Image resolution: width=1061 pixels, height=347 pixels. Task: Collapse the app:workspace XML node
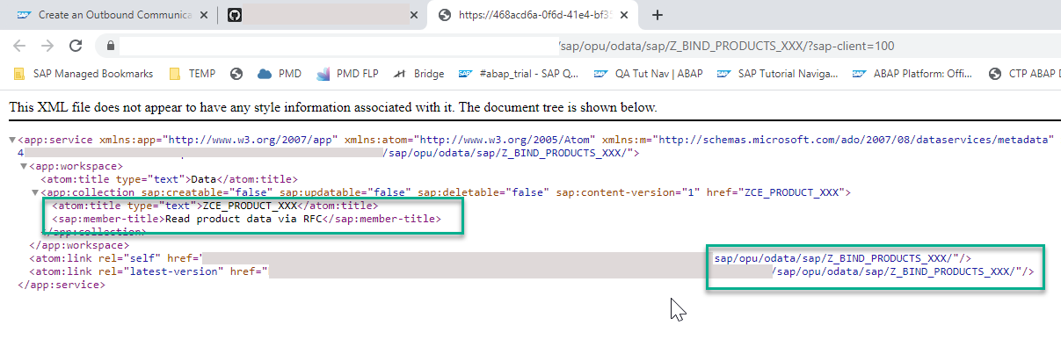click(24, 166)
